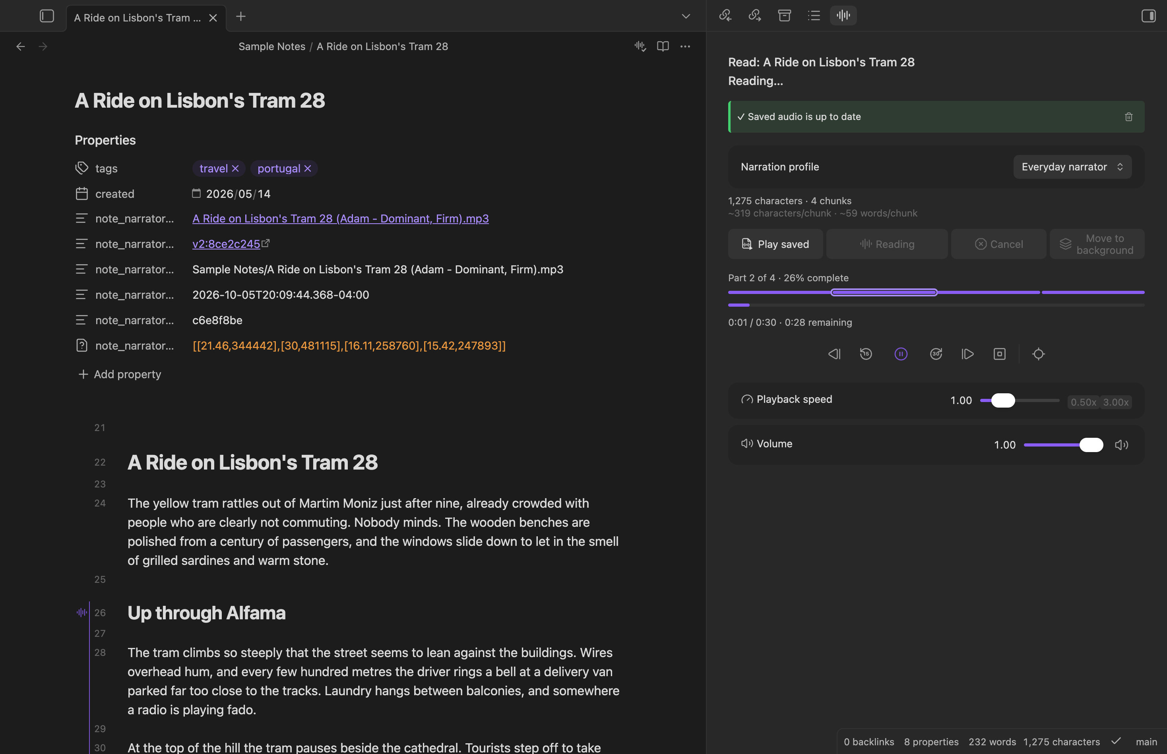Open the v2:8ce2c245 link
The width and height of the screenshot is (1167, 754).
[x=226, y=244]
